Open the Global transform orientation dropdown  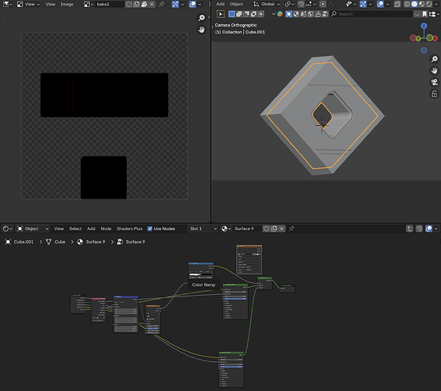pyautogui.click(x=267, y=4)
